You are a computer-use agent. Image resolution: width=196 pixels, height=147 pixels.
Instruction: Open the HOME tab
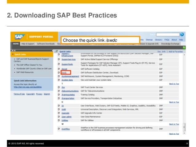pos(16,44)
